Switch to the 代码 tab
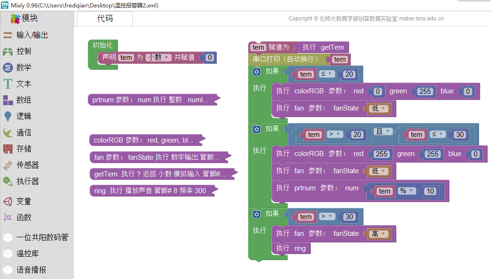Viewport: 491px width, 279px height. click(105, 19)
